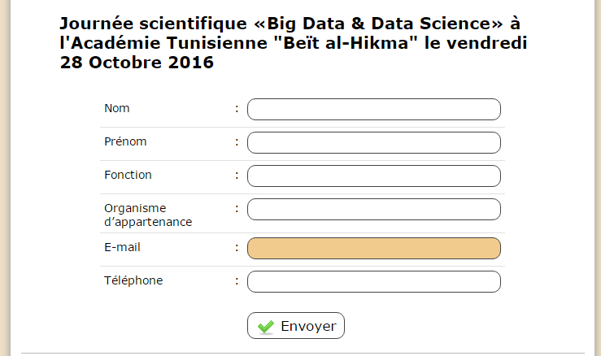Screen dimensions: 601x356
Task: Click the horizontal rule below the Envoyer button
Action: (x=303, y=353)
